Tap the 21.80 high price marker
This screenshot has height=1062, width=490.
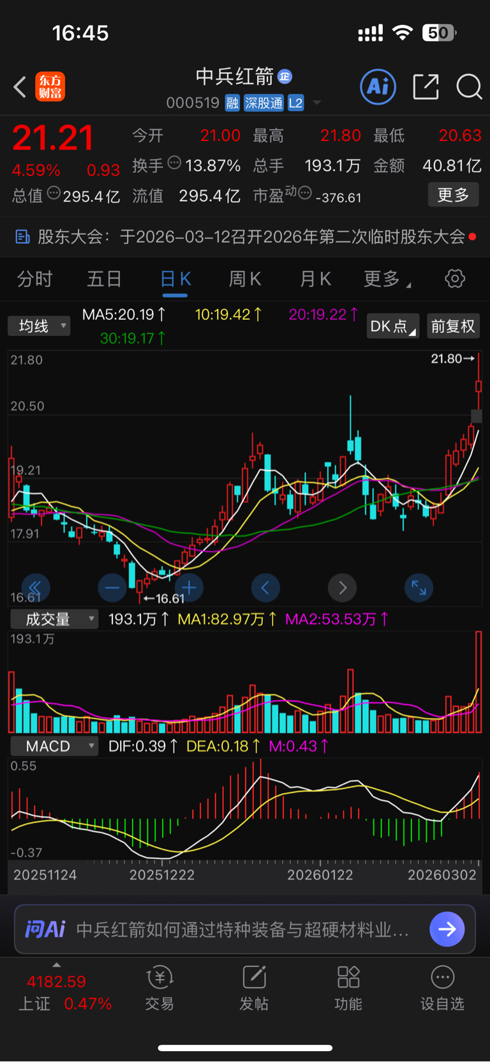click(453, 359)
